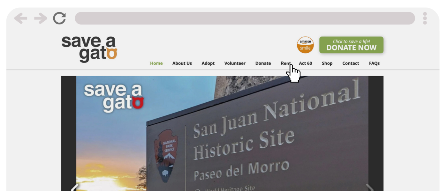Image resolution: width=447 pixels, height=191 pixels.
Task: Open the Contact page link
Action: pyautogui.click(x=351, y=63)
